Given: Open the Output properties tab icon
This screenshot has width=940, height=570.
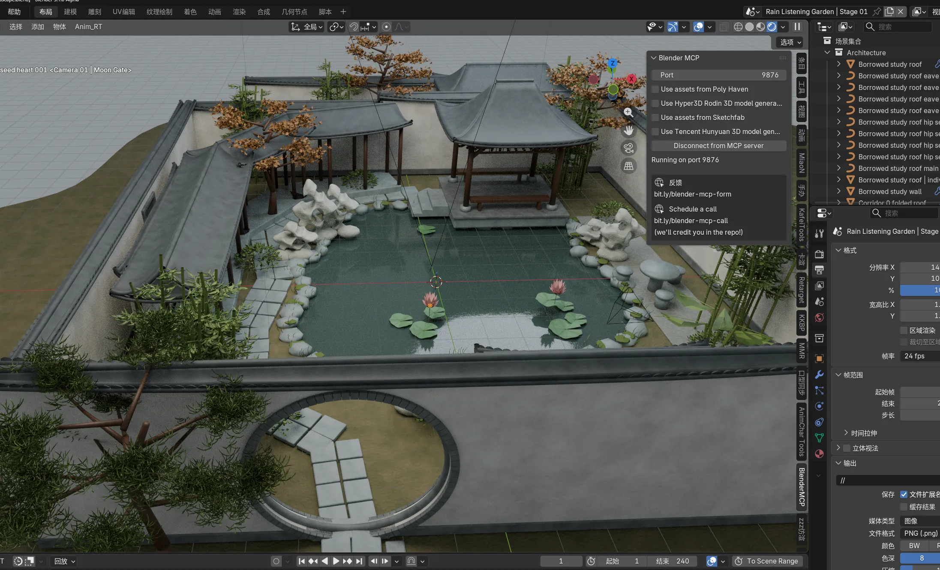Looking at the screenshot, I should [819, 270].
